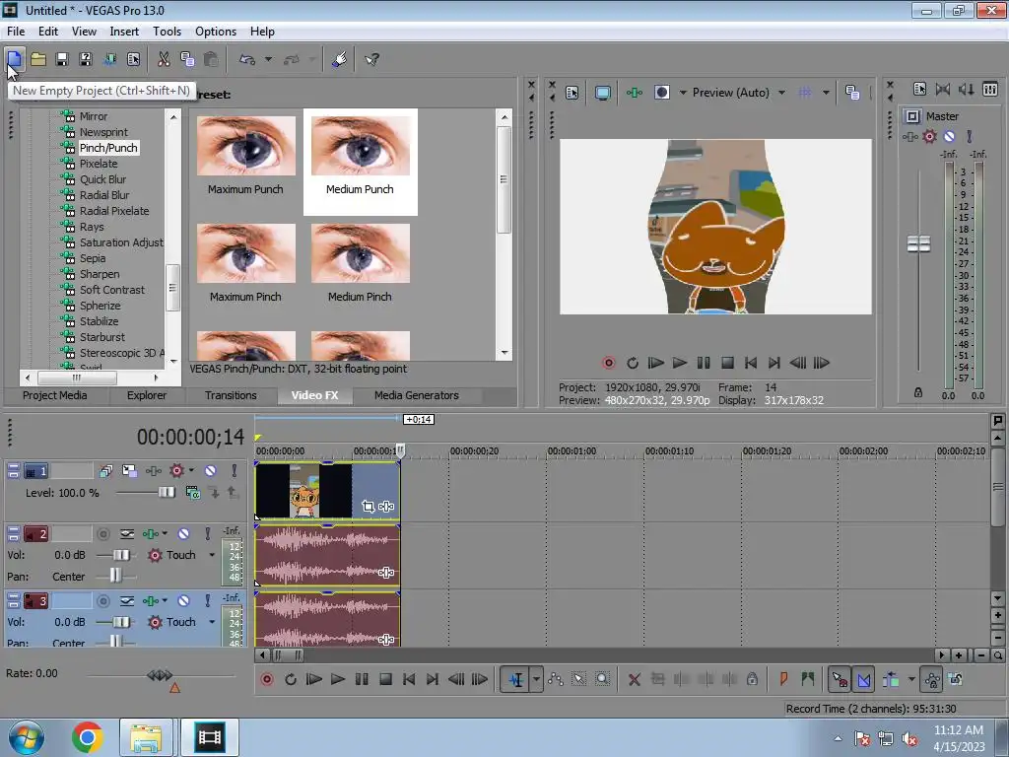Screen dimensions: 1009x757
Task: Arm audio track 2 for record
Action: point(102,533)
